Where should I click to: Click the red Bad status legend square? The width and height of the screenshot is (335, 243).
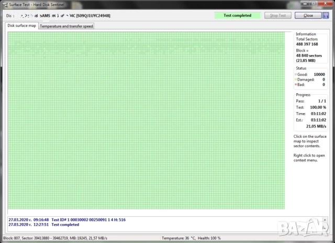coord(296,84)
